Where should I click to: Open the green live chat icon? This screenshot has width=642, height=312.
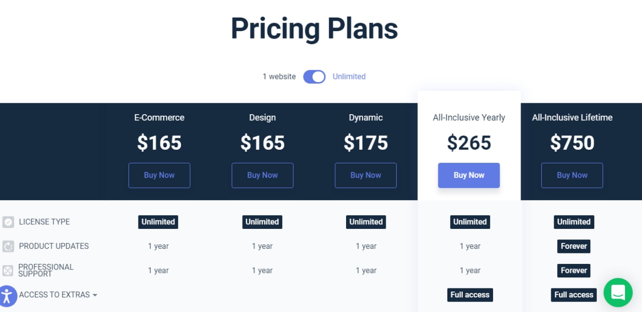click(x=618, y=292)
